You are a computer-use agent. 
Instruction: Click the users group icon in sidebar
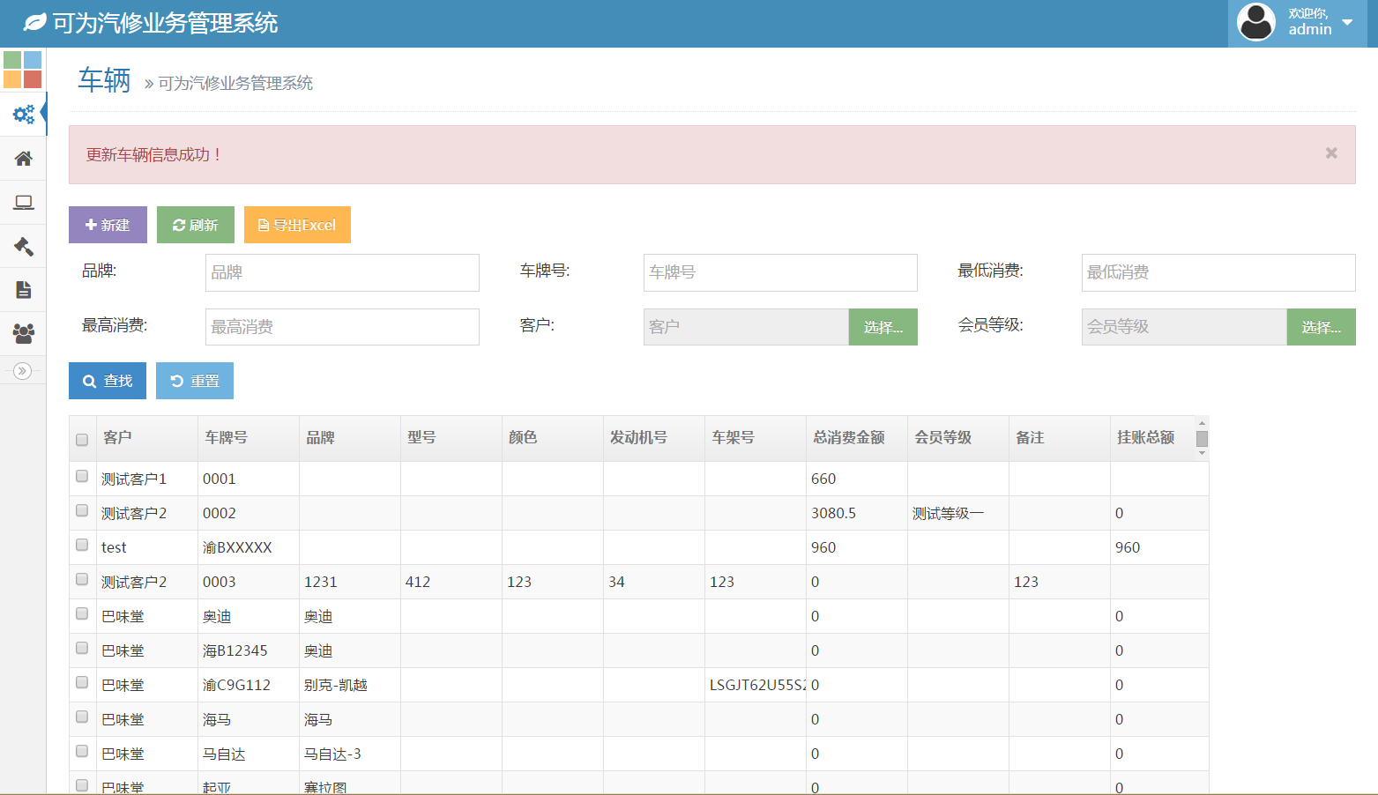23,334
